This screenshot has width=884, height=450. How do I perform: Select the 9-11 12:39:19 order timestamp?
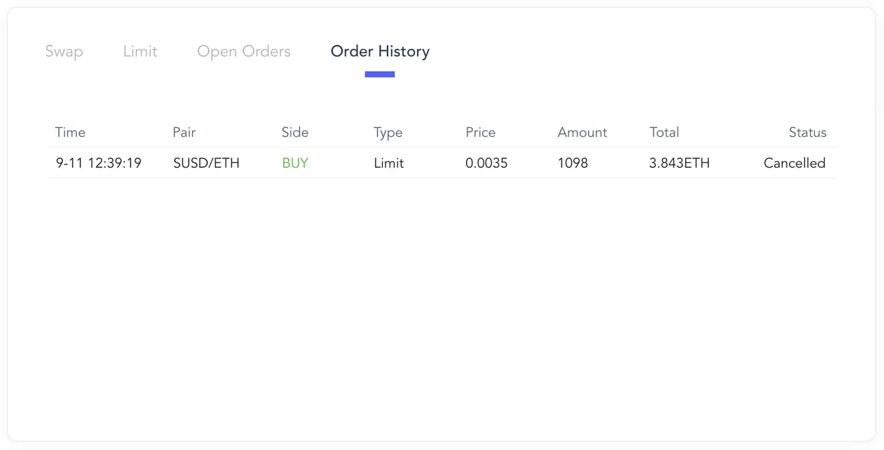[99, 164]
